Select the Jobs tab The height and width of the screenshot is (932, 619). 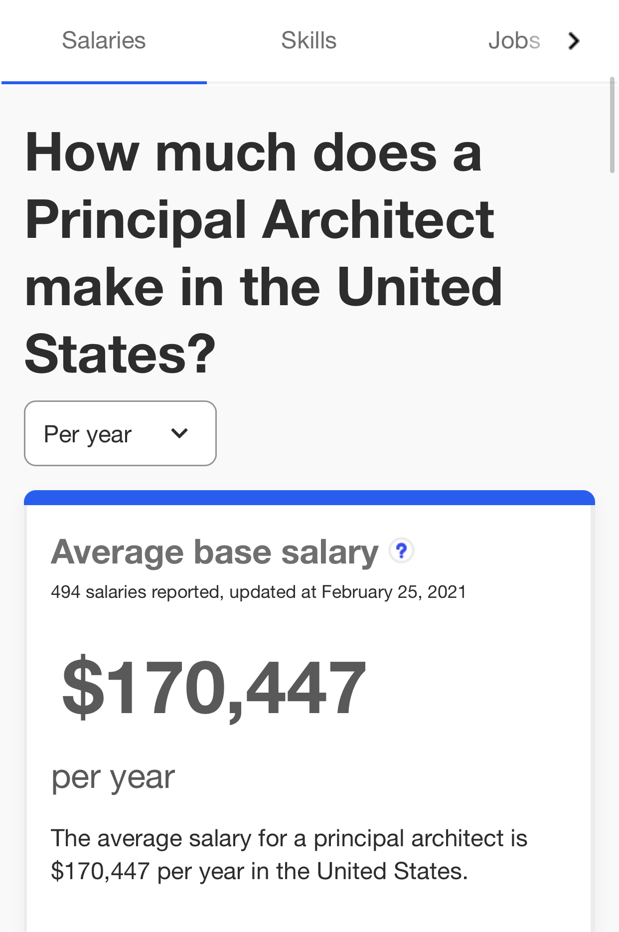[x=514, y=40]
